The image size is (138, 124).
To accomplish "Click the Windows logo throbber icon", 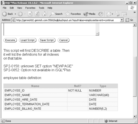I will pyautogui.click(x=132, y=8).
